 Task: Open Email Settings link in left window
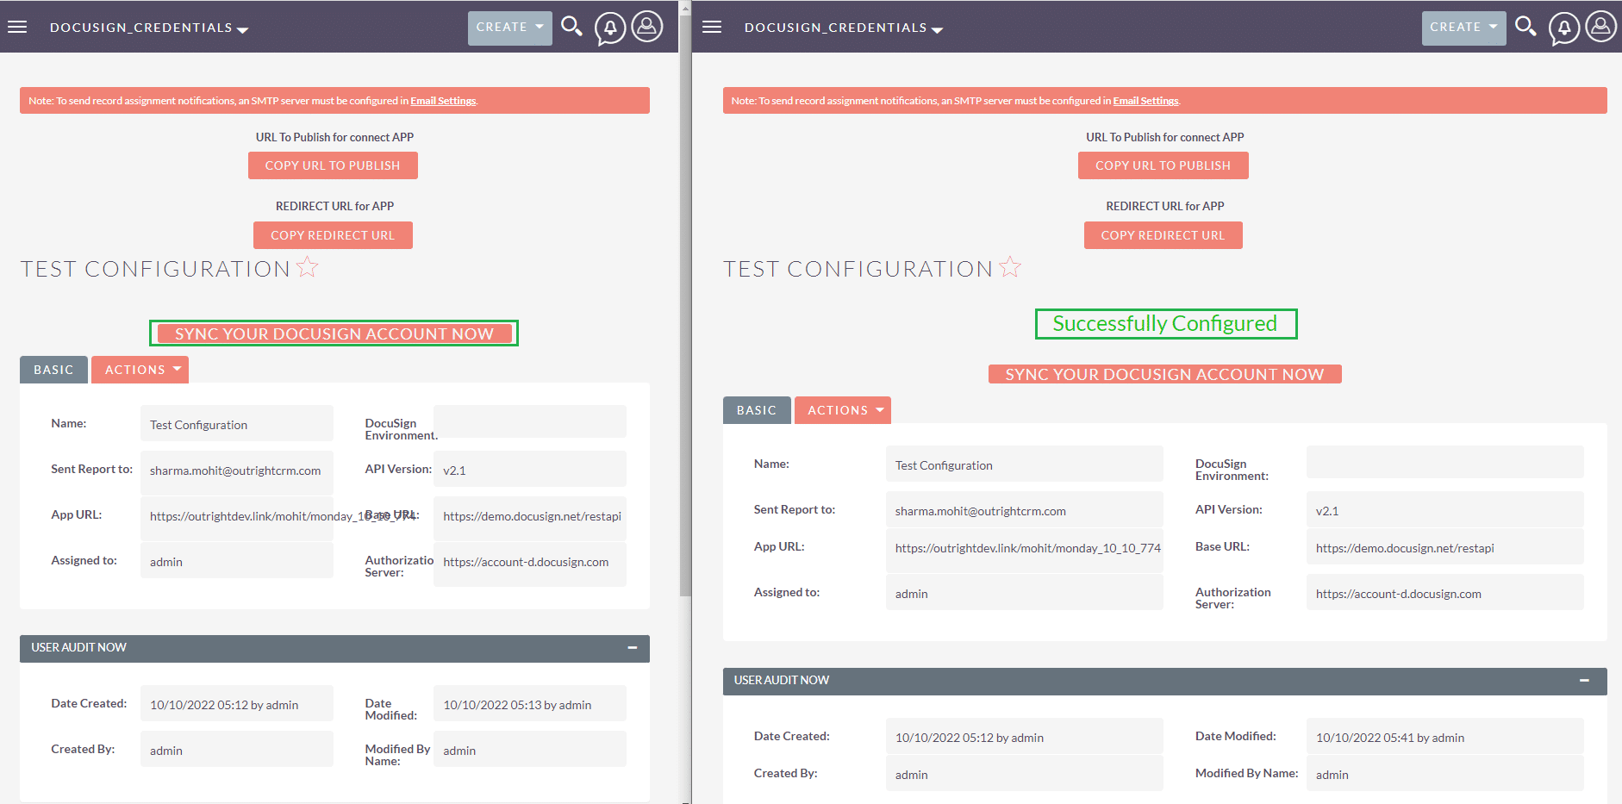[443, 101]
